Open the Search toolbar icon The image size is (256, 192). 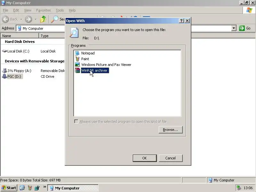pos(55,19)
